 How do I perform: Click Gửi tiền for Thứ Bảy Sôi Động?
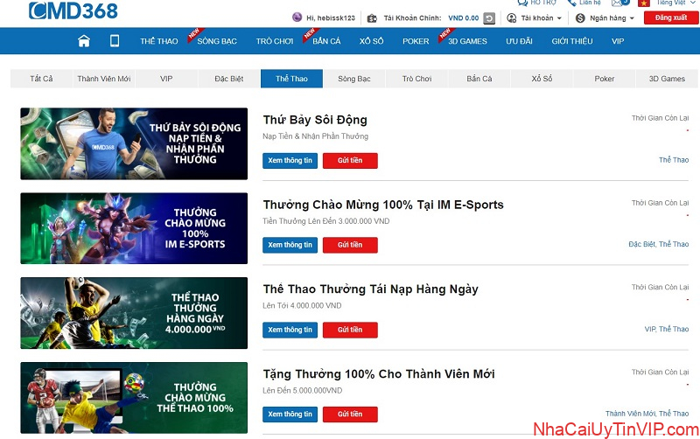coord(350,161)
